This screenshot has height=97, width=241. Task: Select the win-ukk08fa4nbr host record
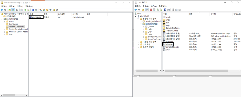[x=172, y=47]
